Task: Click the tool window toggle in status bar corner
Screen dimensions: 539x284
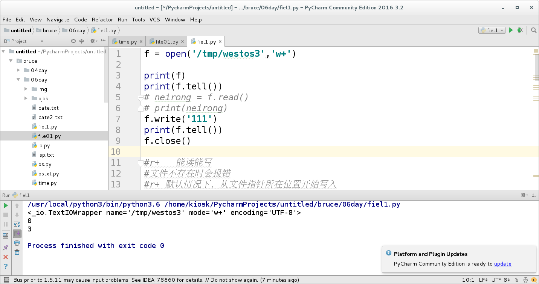Action: pyautogui.click(x=5, y=280)
